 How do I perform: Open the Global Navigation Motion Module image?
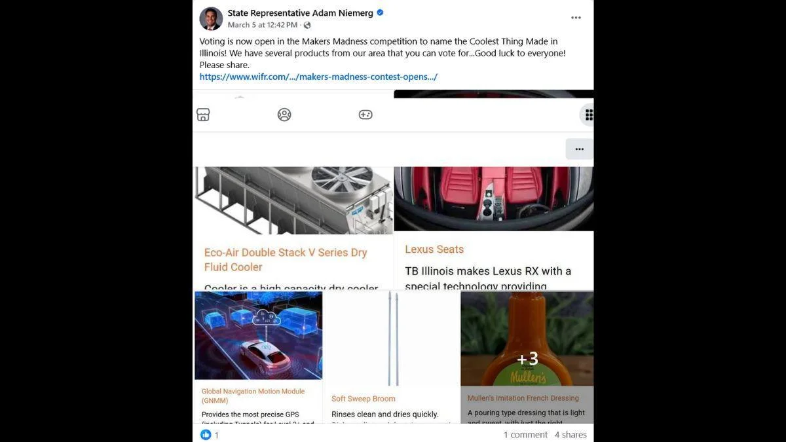click(x=259, y=335)
